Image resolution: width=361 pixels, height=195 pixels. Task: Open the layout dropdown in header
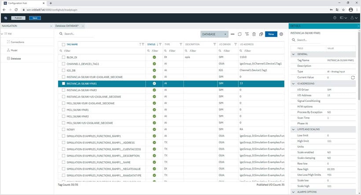343,18
